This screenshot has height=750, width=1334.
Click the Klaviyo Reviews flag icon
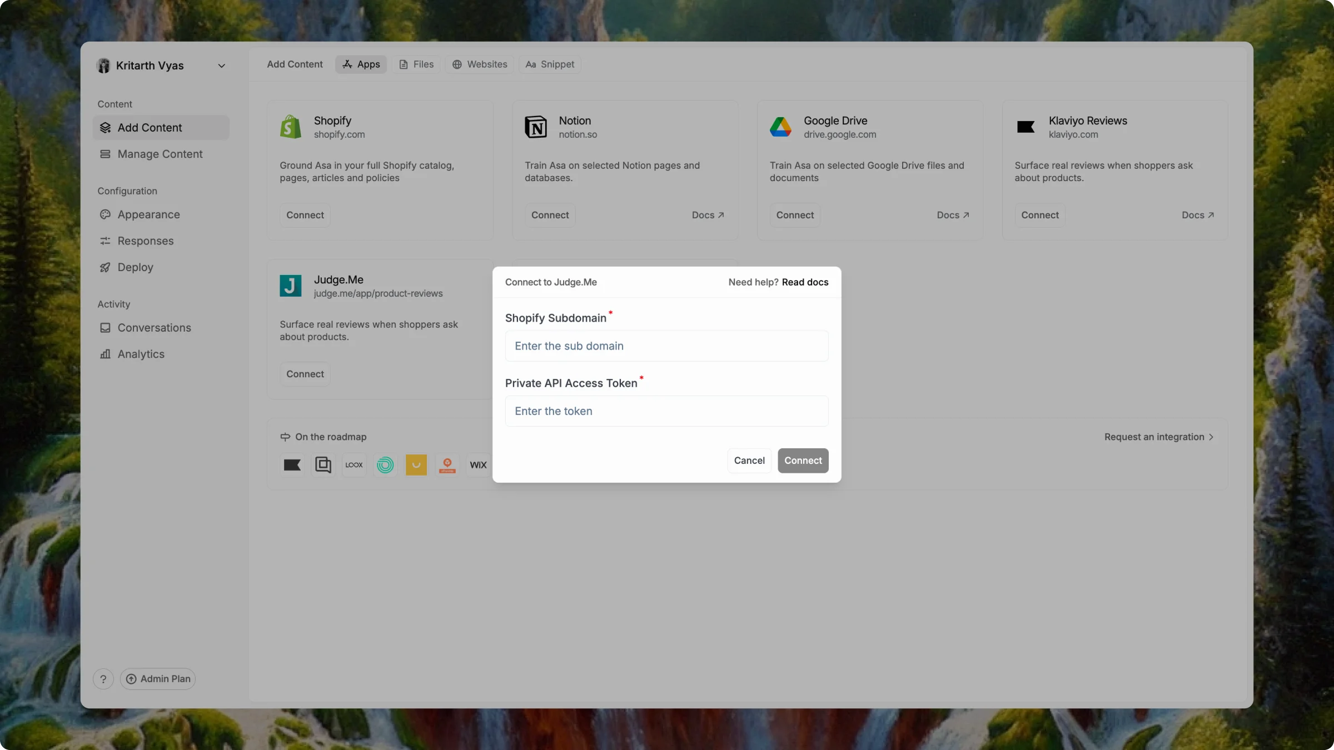pos(1026,127)
